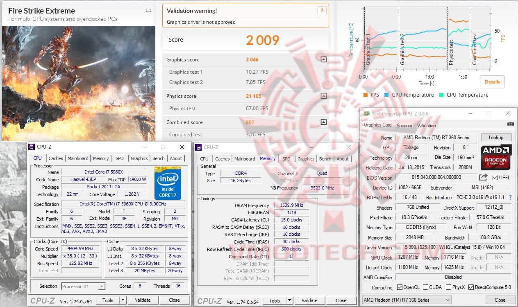Toggle the CUDA checkbox
Image resolution: width=518 pixels, height=307 pixels.
tap(425, 287)
